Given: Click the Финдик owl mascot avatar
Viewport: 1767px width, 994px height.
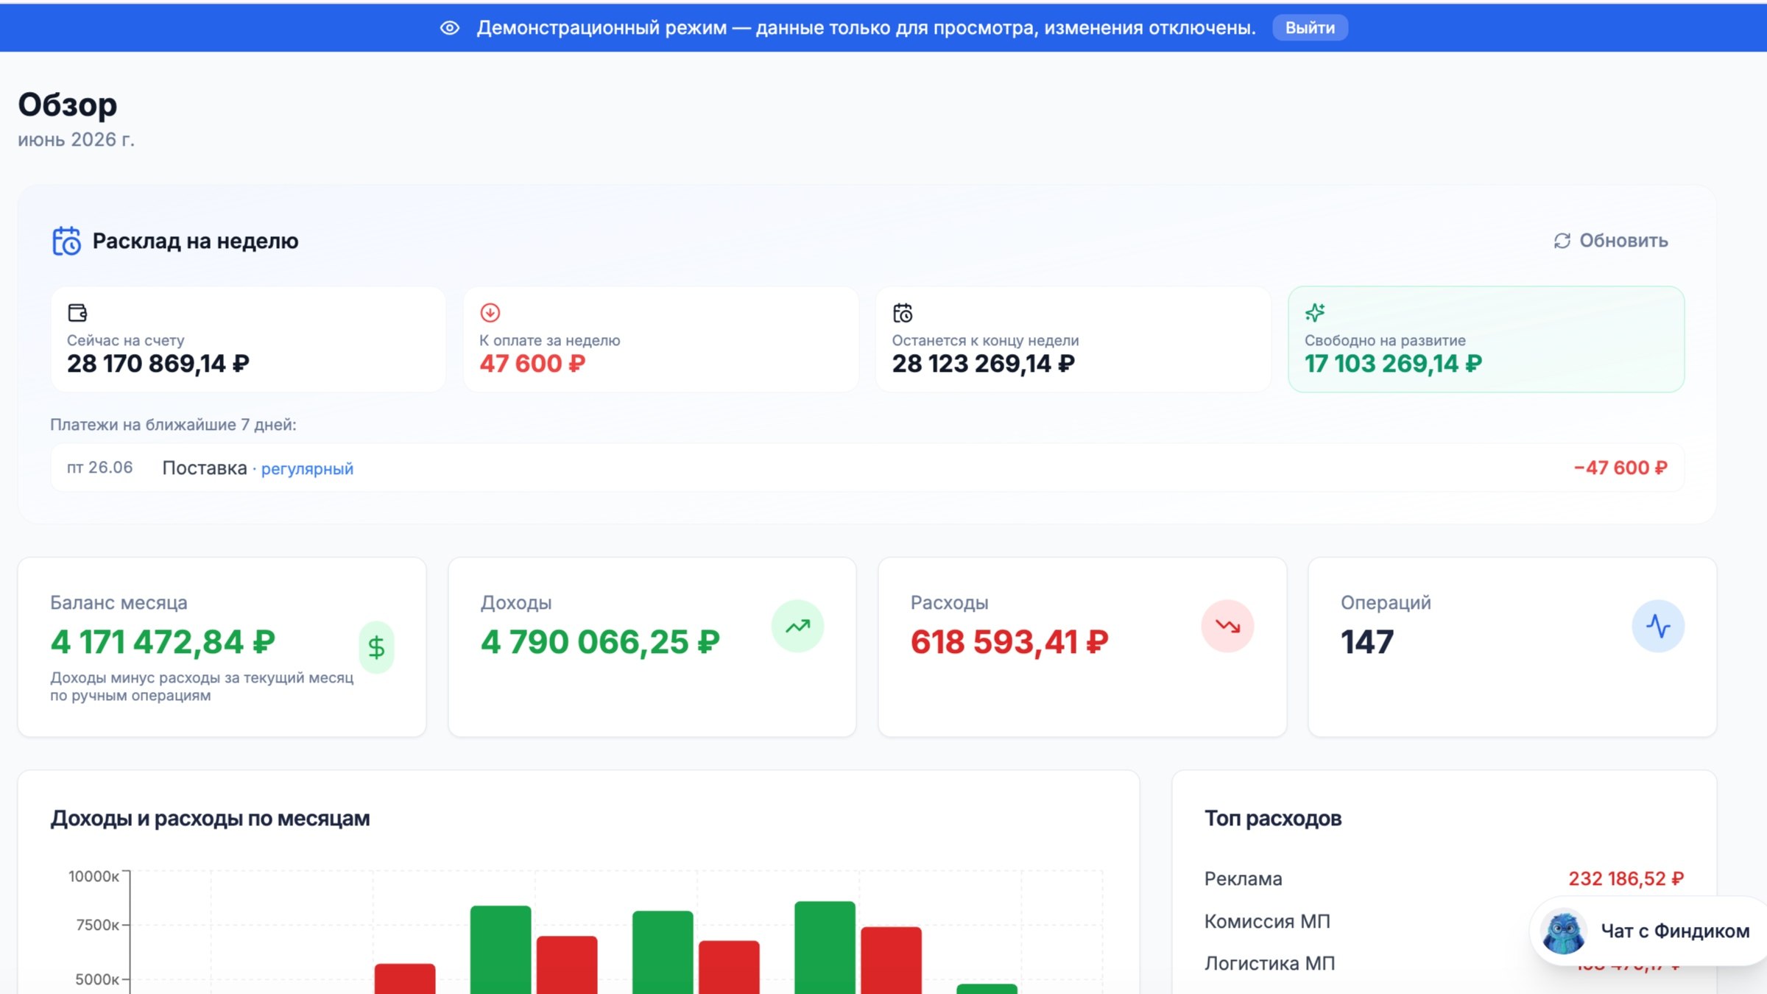Looking at the screenshot, I should click(x=1563, y=931).
